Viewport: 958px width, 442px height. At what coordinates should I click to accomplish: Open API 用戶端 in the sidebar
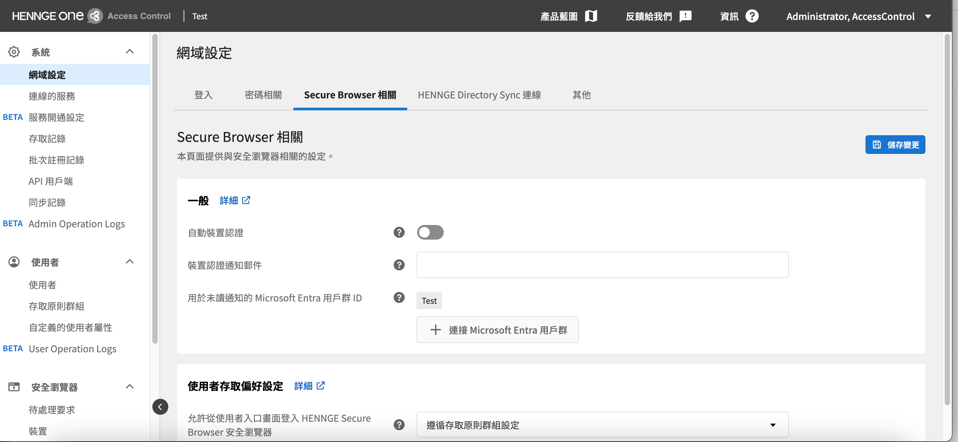click(x=51, y=181)
